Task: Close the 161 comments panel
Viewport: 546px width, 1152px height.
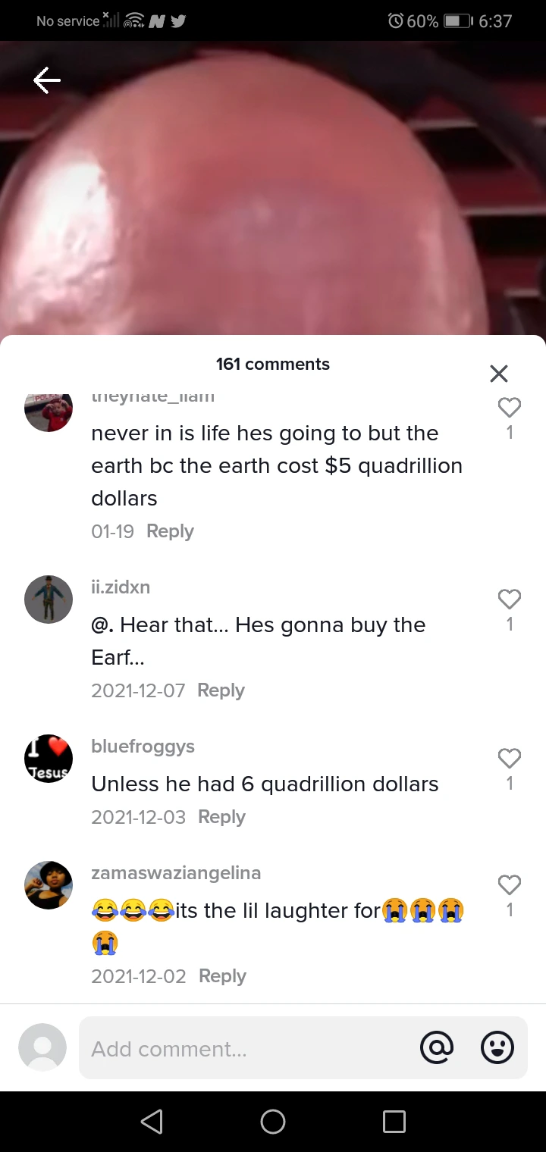Action: [x=498, y=373]
